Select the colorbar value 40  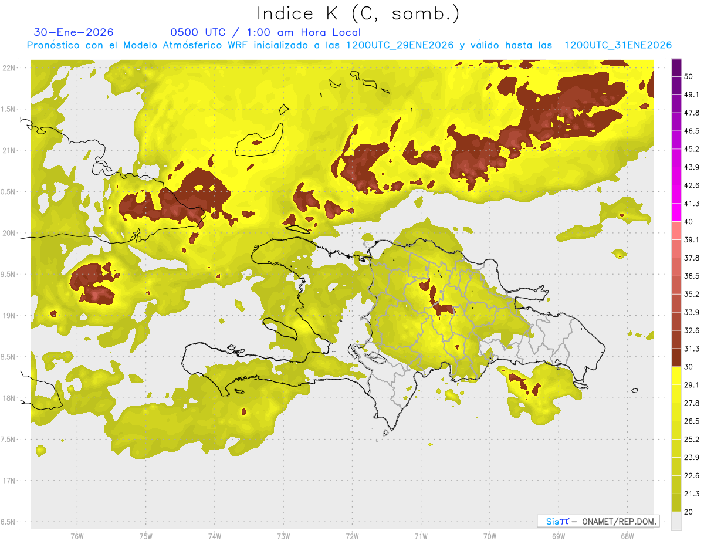690,221
